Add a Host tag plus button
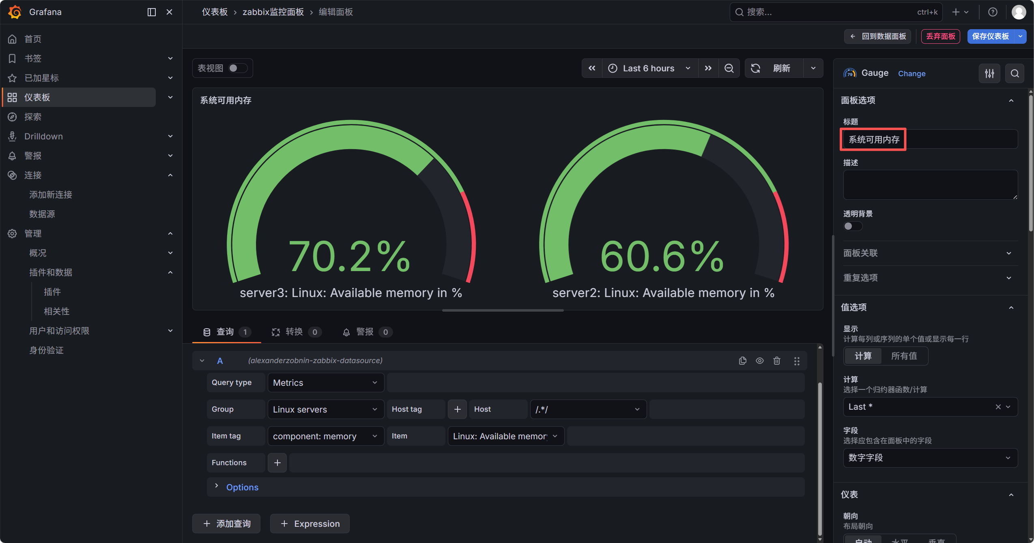This screenshot has width=1034, height=543. (x=458, y=409)
